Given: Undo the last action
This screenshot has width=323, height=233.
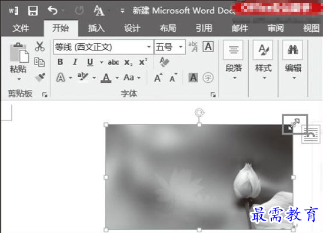Looking at the screenshot, I should [52, 11].
